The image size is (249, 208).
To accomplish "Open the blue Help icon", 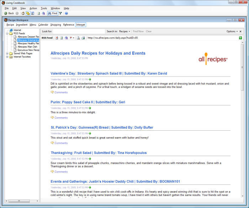I will coord(67,14).
